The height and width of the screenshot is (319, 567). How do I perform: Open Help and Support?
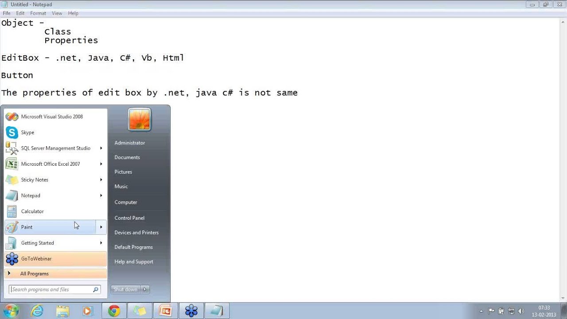click(134, 262)
